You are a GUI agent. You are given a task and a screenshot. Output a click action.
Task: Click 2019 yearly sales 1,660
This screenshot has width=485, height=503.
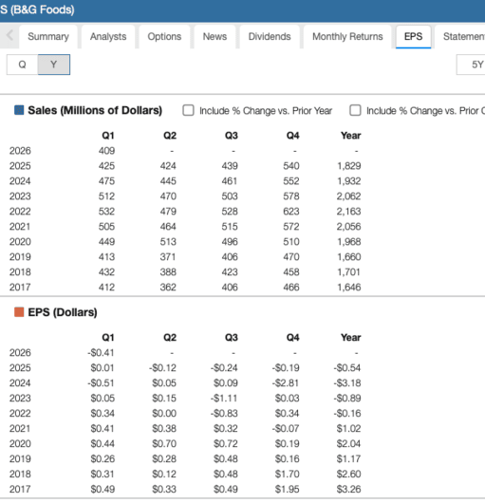(348, 256)
